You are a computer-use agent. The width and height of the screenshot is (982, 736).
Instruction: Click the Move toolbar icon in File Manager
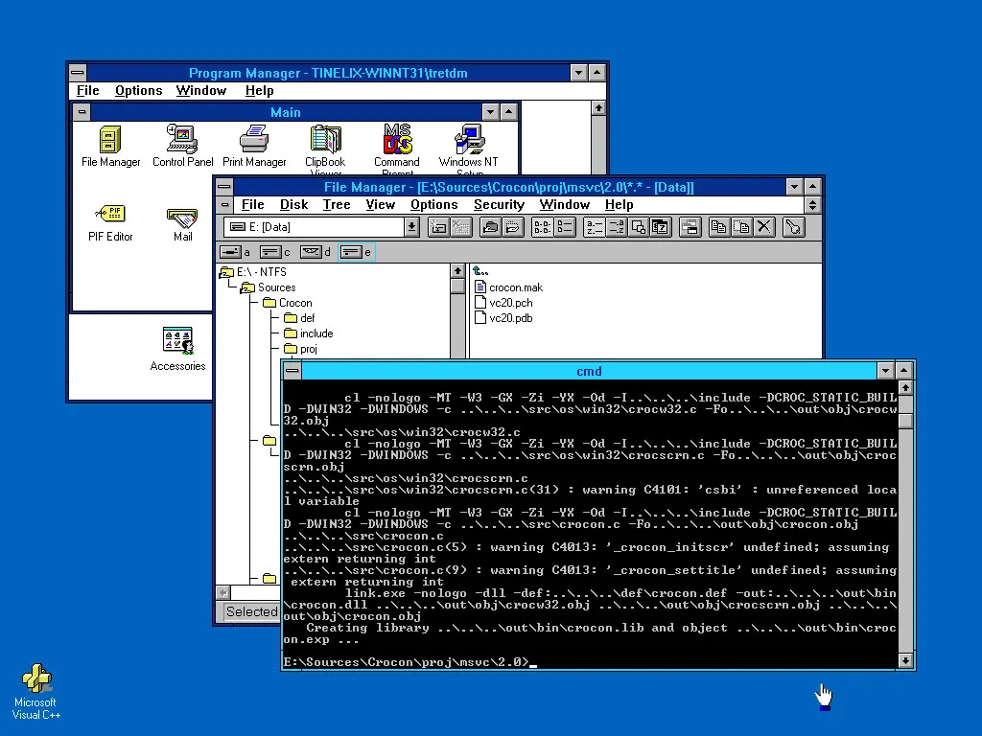click(x=741, y=227)
